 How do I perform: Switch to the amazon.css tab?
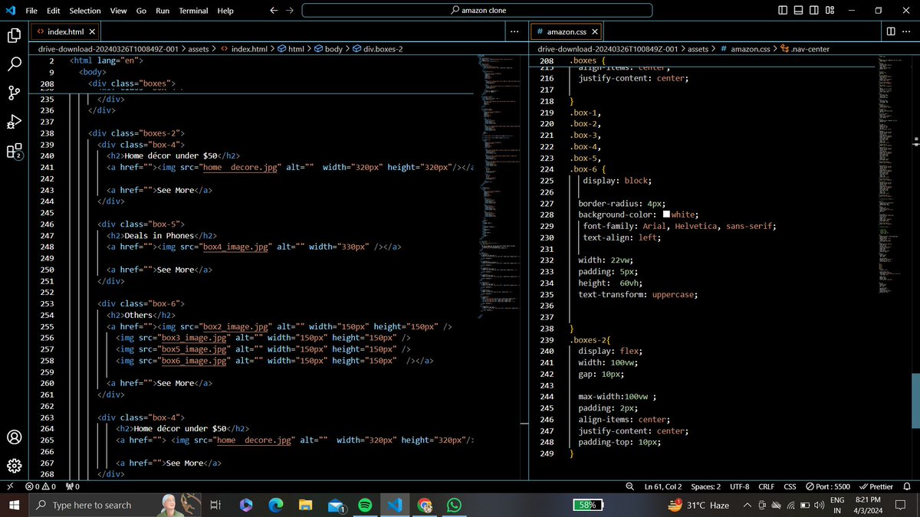[x=567, y=31]
